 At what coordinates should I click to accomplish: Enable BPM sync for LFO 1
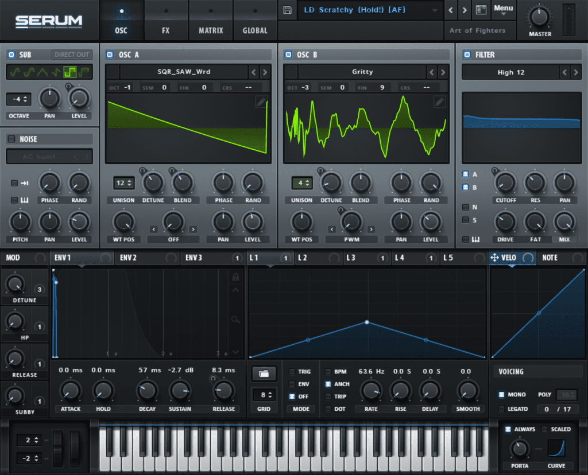coord(327,372)
